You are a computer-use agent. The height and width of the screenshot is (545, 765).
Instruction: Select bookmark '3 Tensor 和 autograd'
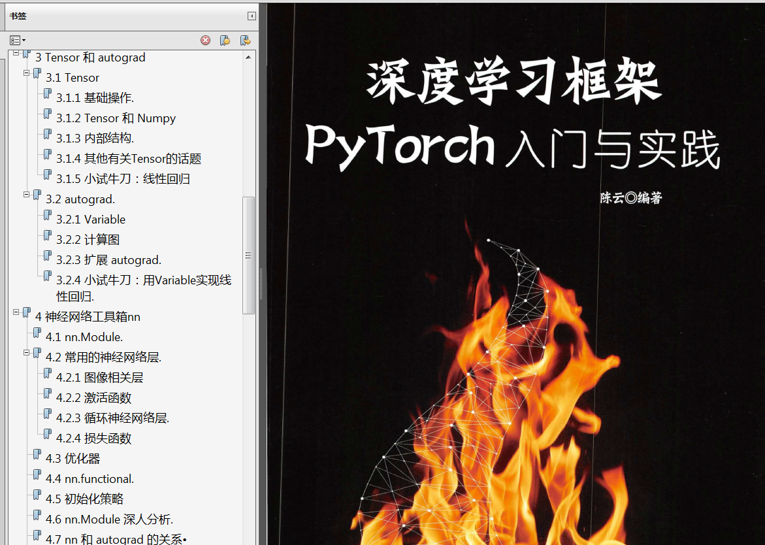[90, 58]
